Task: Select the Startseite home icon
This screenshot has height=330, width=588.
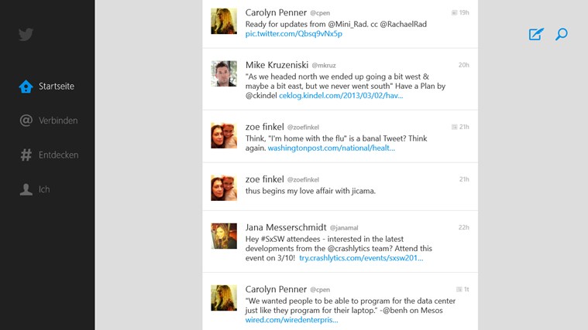Action: 26,87
